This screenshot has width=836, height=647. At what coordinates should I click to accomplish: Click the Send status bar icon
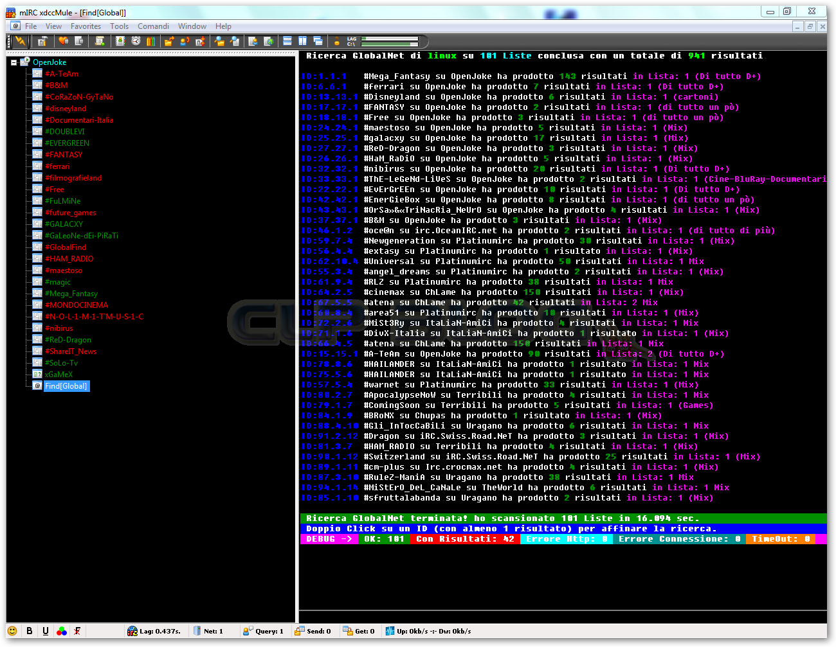pos(299,631)
